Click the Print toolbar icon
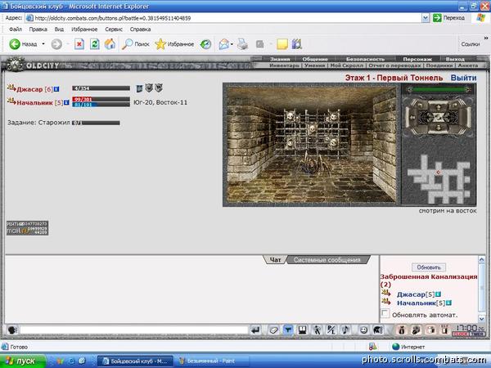Image resolution: width=491 pixels, height=368 pixels. [242, 44]
